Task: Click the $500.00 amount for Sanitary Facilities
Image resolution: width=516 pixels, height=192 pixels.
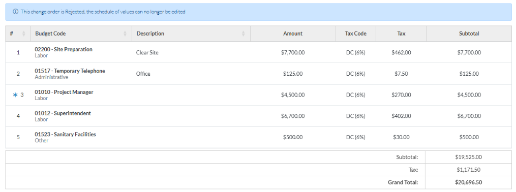Action: pyautogui.click(x=293, y=137)
